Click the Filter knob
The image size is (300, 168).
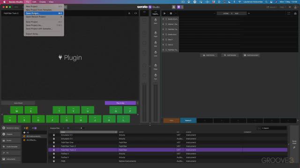click(x=156, y=65)
